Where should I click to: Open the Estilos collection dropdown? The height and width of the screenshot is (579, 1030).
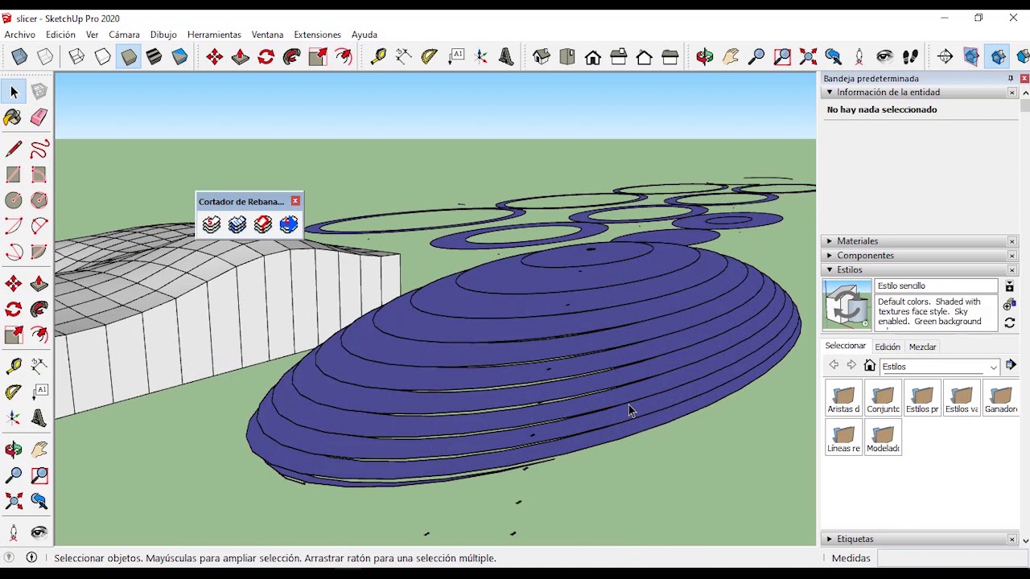click(993, 367)
